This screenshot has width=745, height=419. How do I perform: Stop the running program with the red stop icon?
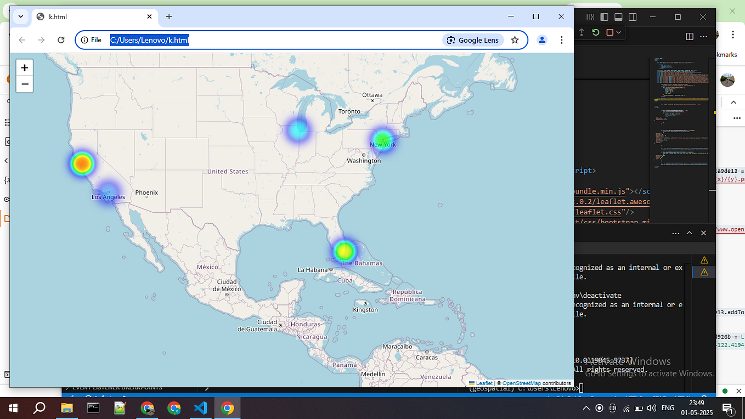click(x=609, y=32)
